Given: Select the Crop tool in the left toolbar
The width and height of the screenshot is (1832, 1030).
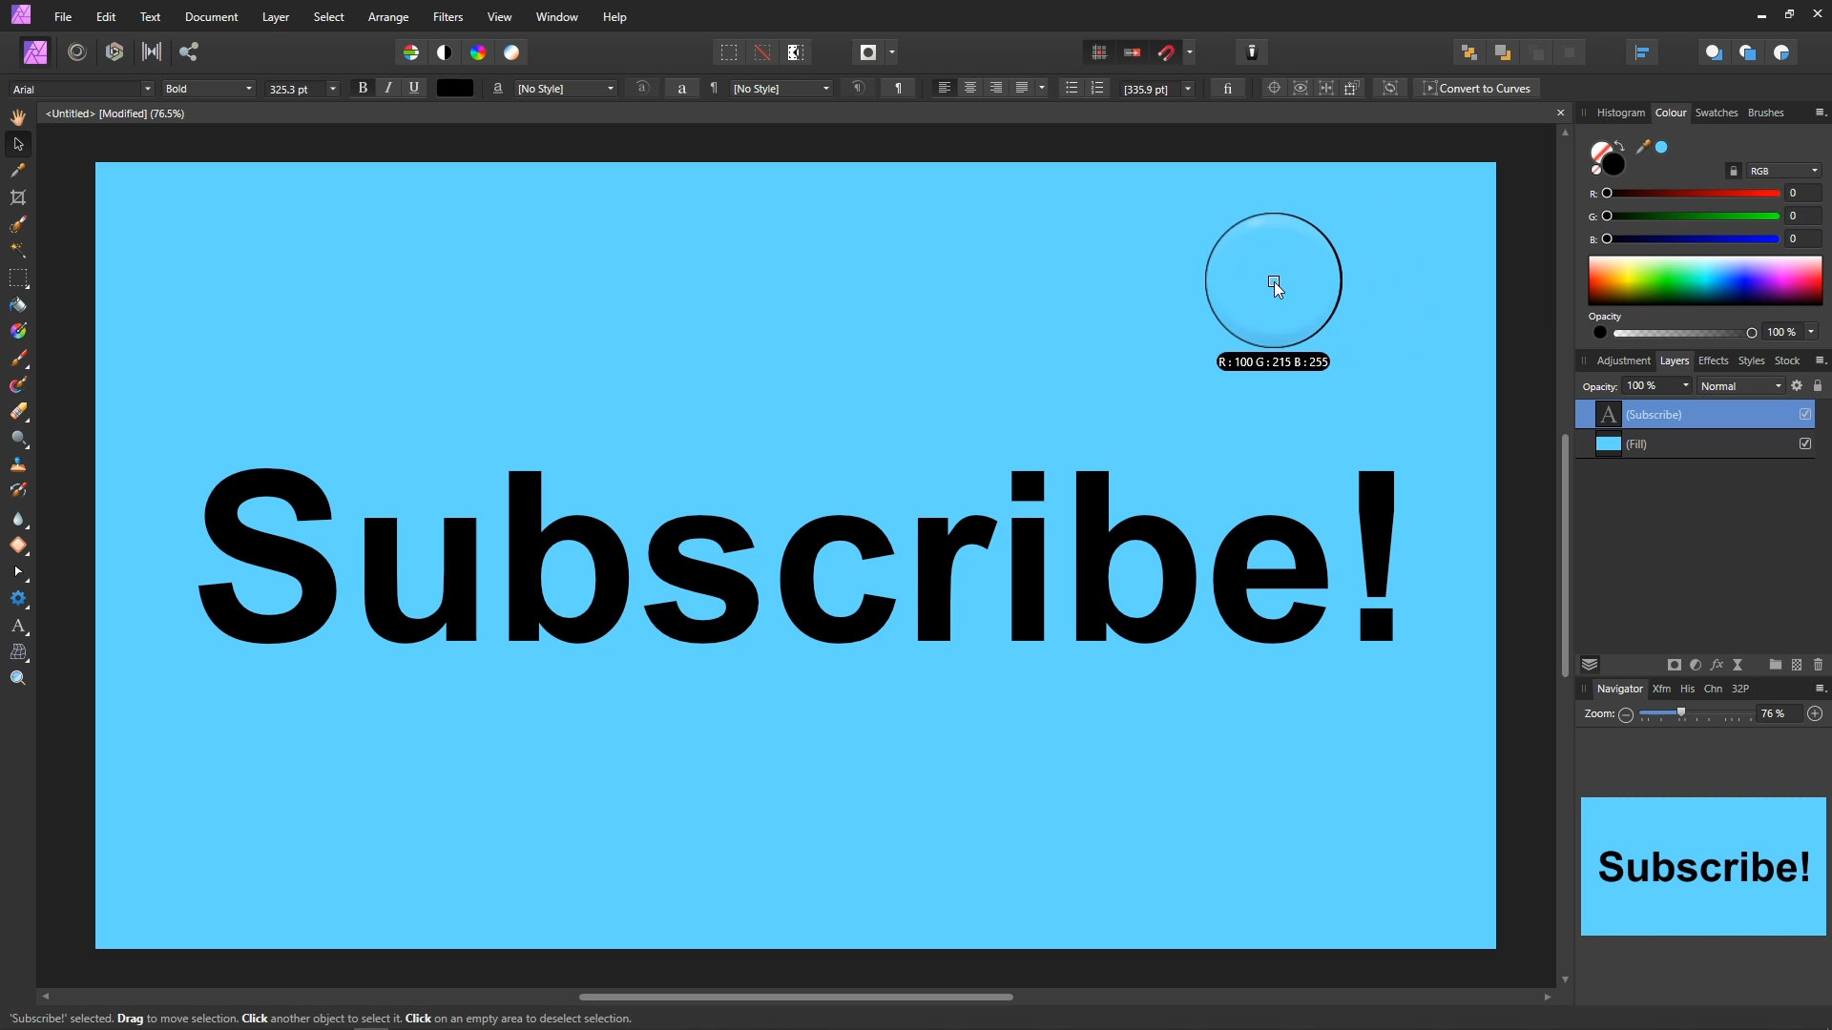Looking at the screenshot, I should (x=18, y=197).
